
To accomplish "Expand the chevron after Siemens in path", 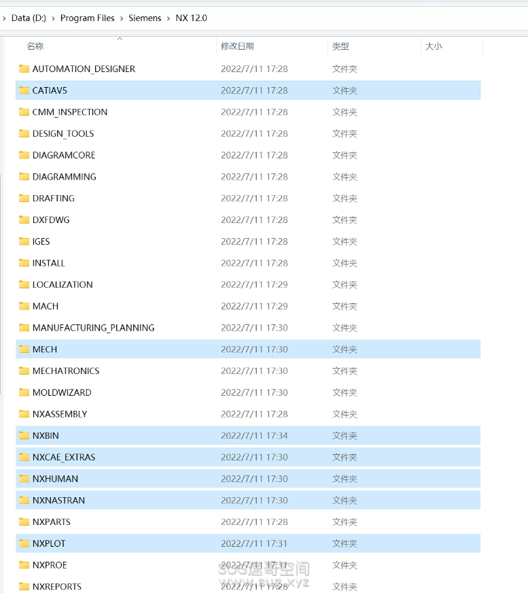I will pos(169,18).
